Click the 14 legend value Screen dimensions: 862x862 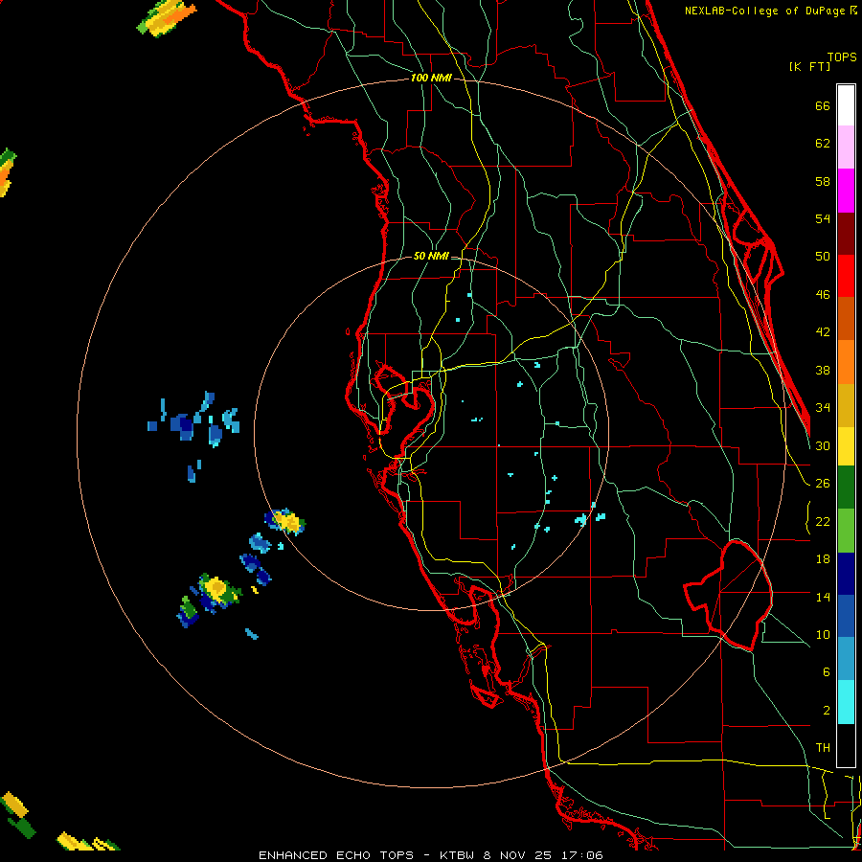click(x=823, y=597)
